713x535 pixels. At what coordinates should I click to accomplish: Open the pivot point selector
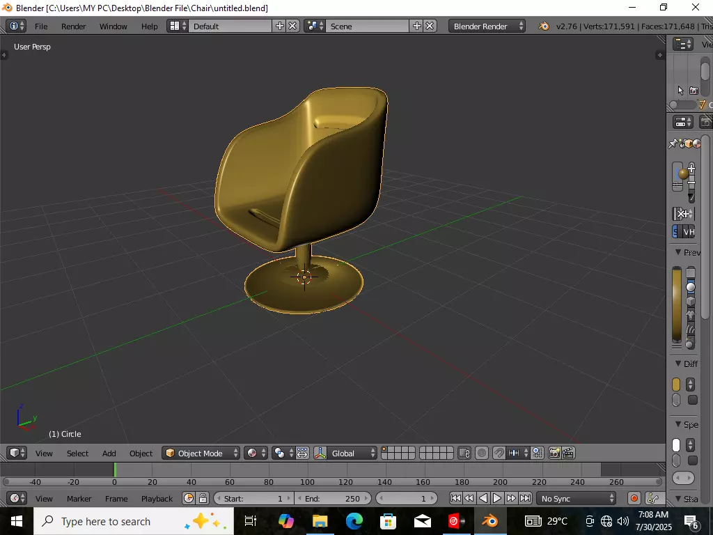[x=283, y=453]
